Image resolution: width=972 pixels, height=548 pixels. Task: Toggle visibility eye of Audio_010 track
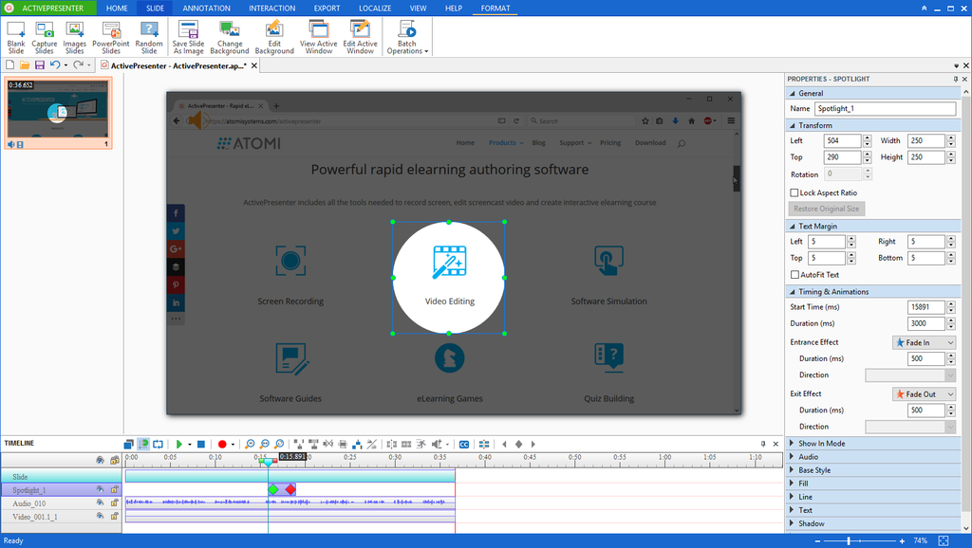(100, 502)
